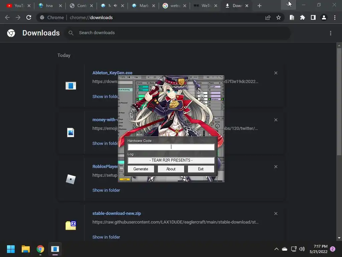
Task: Open a new browser tab
Action: (259, 6)
